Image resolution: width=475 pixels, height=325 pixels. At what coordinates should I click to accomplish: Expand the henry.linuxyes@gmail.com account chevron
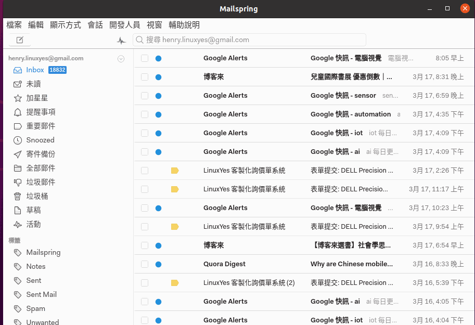coord(121,59)
